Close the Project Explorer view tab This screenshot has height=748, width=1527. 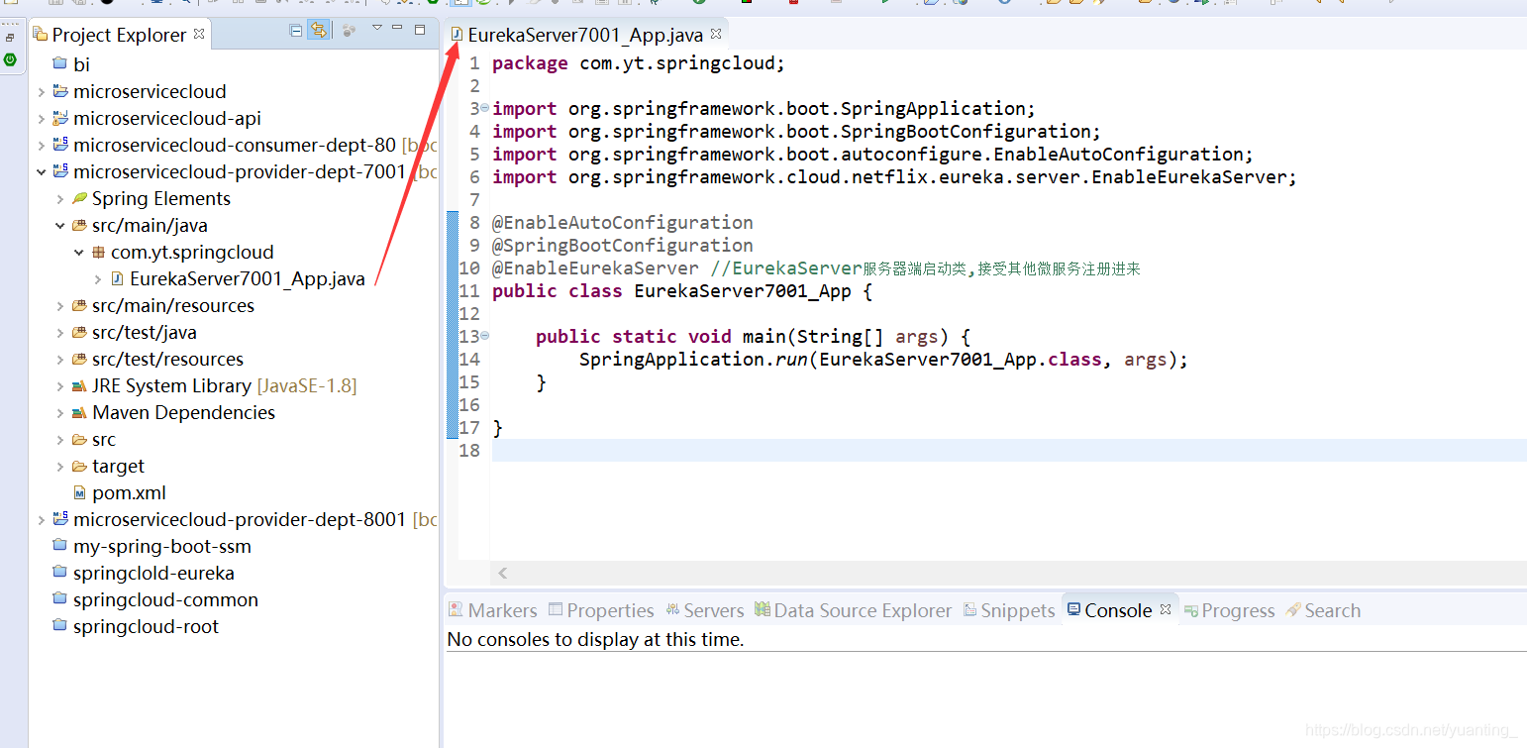199,34
